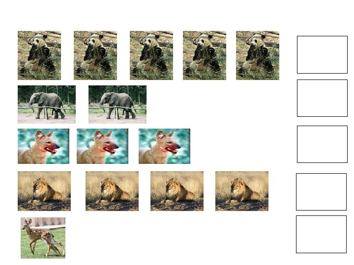The width and height of the screenshot is (354, 265).
Task: Click the first lion picture
Action: [x=44, y=191]
